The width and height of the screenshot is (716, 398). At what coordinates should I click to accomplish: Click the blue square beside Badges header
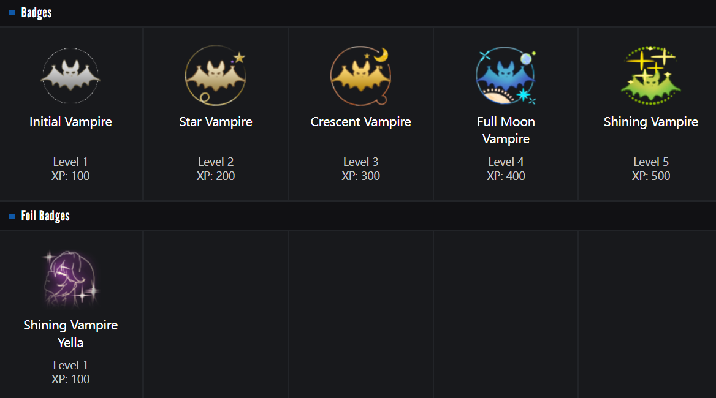coord(12,13)
